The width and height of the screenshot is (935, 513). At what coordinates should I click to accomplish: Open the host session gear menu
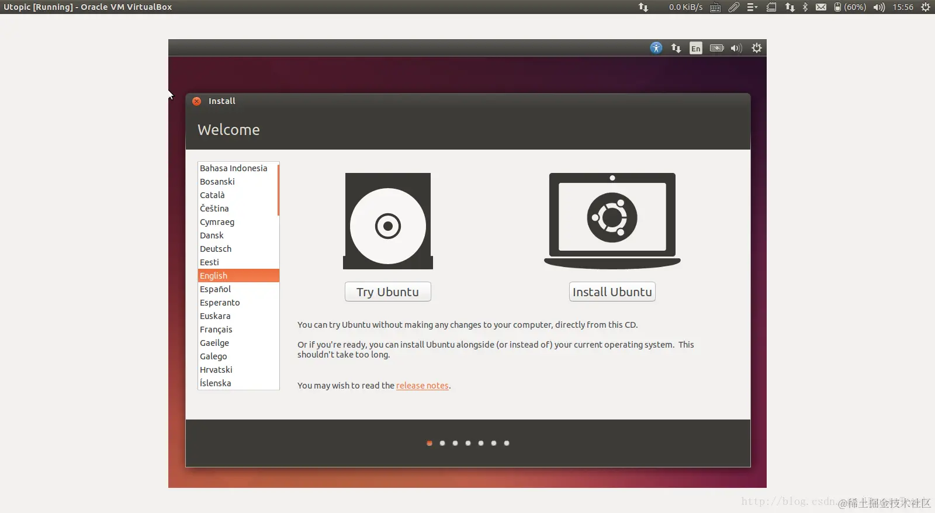coord(926,7)
